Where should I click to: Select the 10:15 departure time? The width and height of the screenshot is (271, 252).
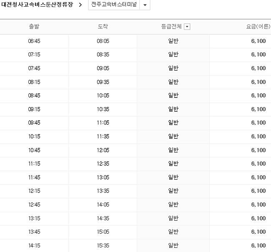pos(34,137)
